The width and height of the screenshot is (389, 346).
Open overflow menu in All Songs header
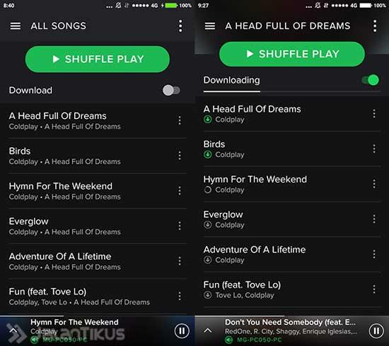pyautogui.click(x=180, y=25)
